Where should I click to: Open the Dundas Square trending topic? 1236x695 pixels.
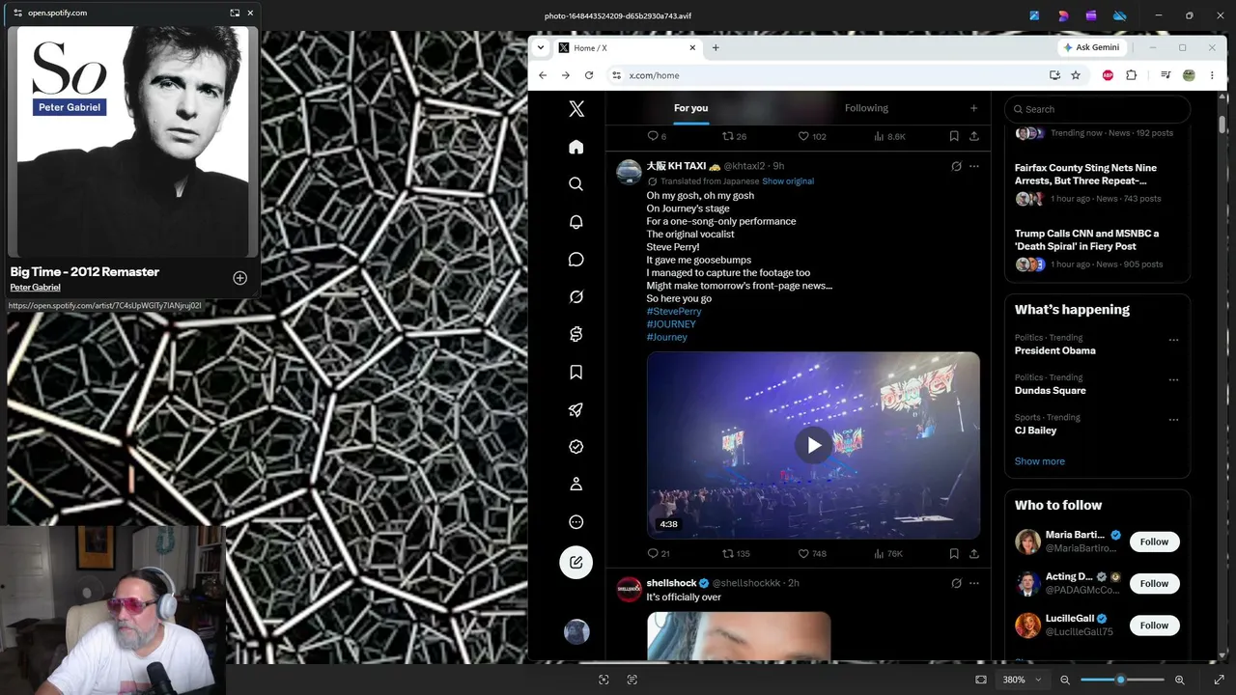tap(1051, 390)
